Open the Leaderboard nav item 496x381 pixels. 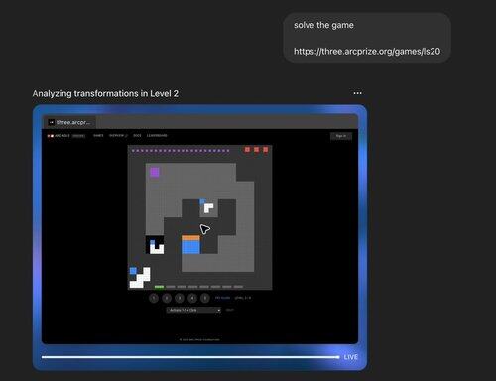157,136
